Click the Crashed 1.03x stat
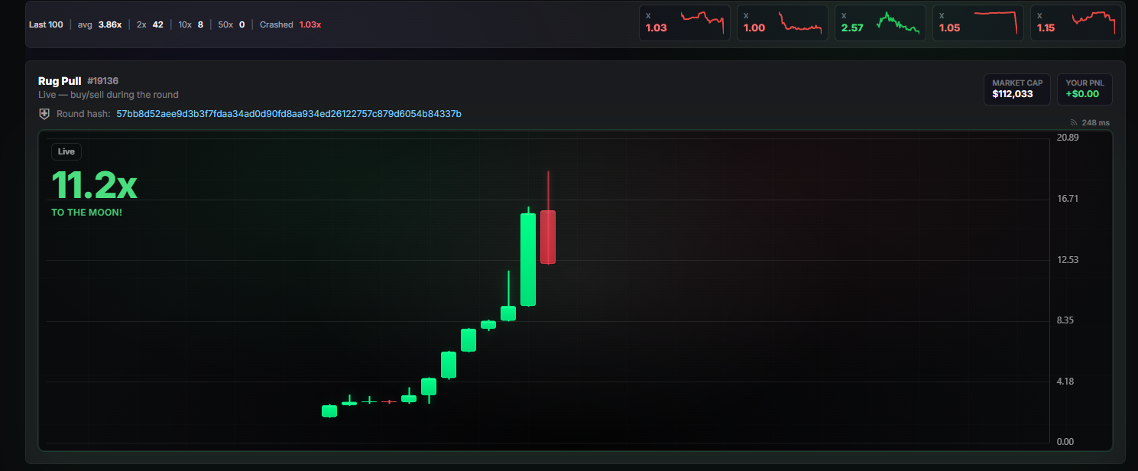The image size is (1138, 471). [290, 24]
